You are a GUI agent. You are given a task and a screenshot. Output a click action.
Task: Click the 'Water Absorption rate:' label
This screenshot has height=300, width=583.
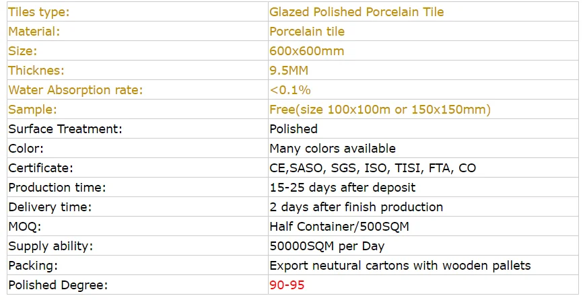pos(75,90)
